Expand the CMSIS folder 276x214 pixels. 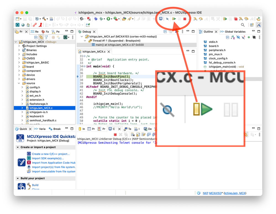(x=19, y=58)
